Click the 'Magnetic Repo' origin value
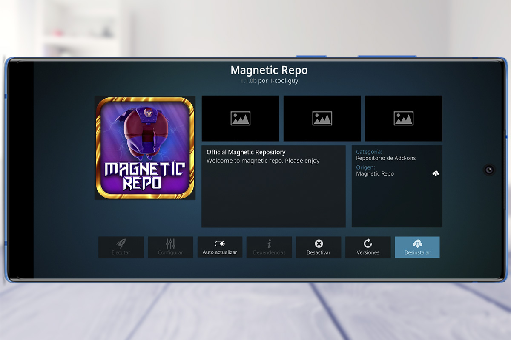This screenshot has height=340, width=511. pyautogui.click(x=375, y=174)
